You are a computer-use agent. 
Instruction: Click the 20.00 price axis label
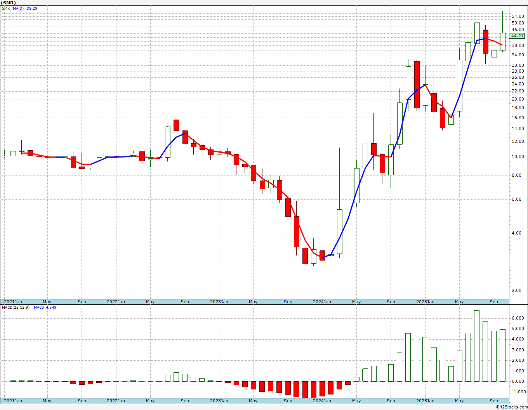(x=518, y=99)
